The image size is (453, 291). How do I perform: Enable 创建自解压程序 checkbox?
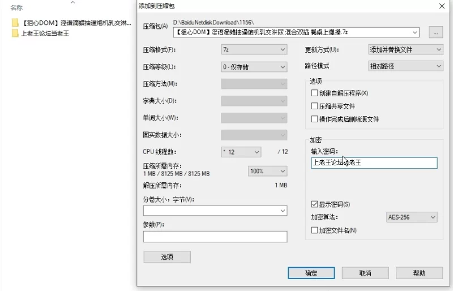point(314,93)
